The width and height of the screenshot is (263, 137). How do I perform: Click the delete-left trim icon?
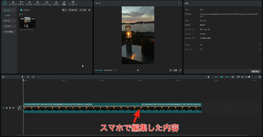click(28, 77)
